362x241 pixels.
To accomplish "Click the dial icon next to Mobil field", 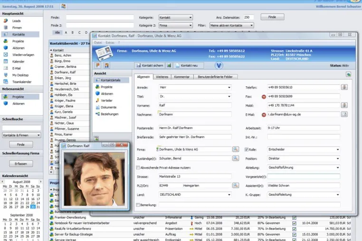I will click(344, 105).
